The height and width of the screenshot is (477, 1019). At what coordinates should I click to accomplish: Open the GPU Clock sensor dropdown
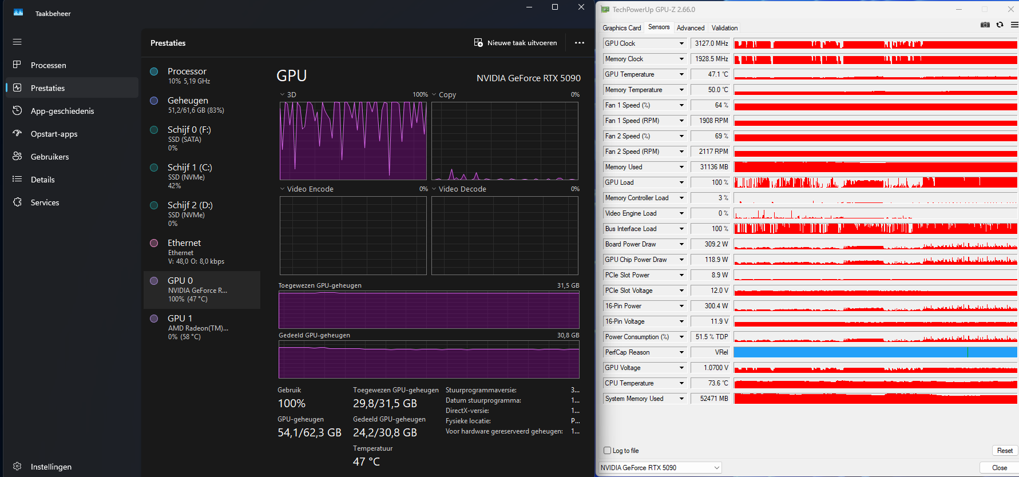[681, 43]
